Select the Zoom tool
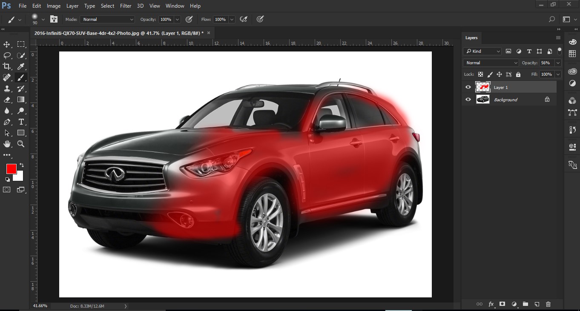The height and width of the screenshot is (311, 580). [x=21, y=144]
